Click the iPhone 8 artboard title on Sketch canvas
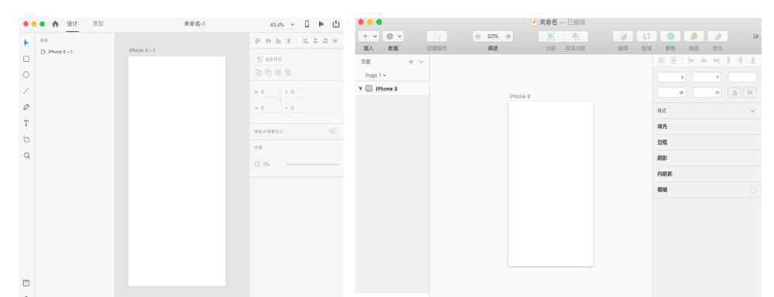The height and width of the screenshot is (297, 774). pyautogui.click(x=519, y=97)
